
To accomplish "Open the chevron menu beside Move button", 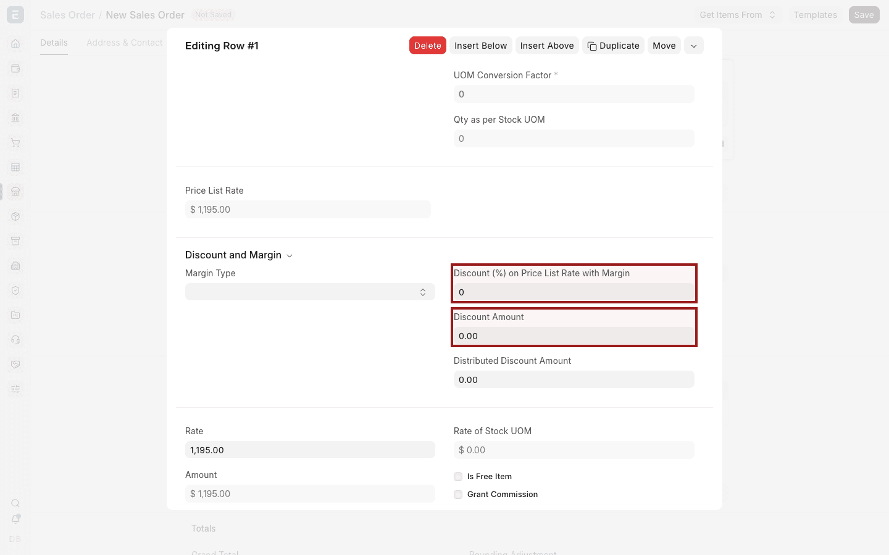I will pos(694,46).
